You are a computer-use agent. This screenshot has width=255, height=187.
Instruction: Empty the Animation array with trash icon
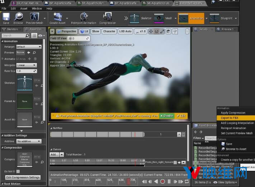(35, 59)
